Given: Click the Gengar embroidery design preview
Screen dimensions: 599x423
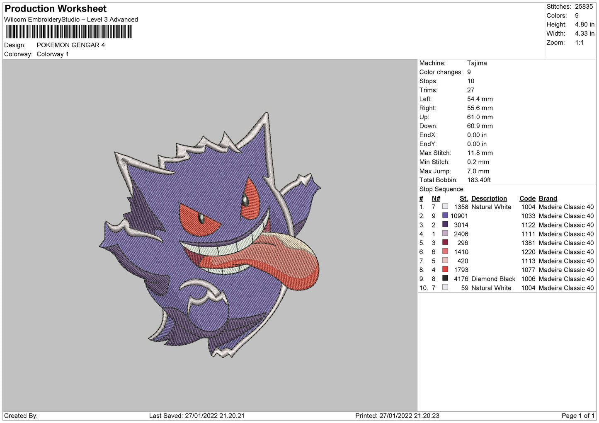Looking at the screenshot, I should [x=210, y=235].
